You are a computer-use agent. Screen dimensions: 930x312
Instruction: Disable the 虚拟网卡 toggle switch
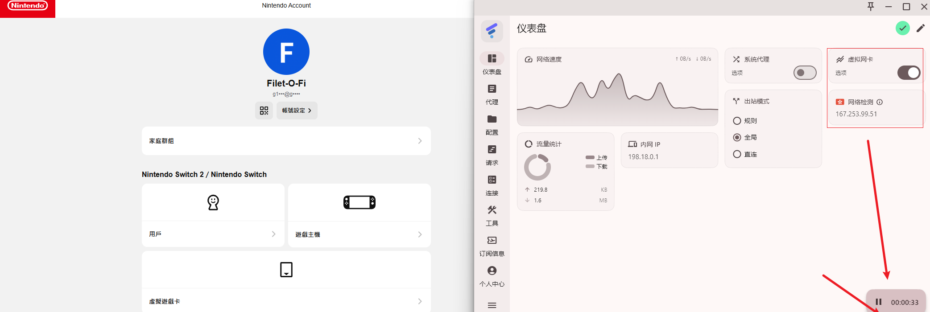909,73
